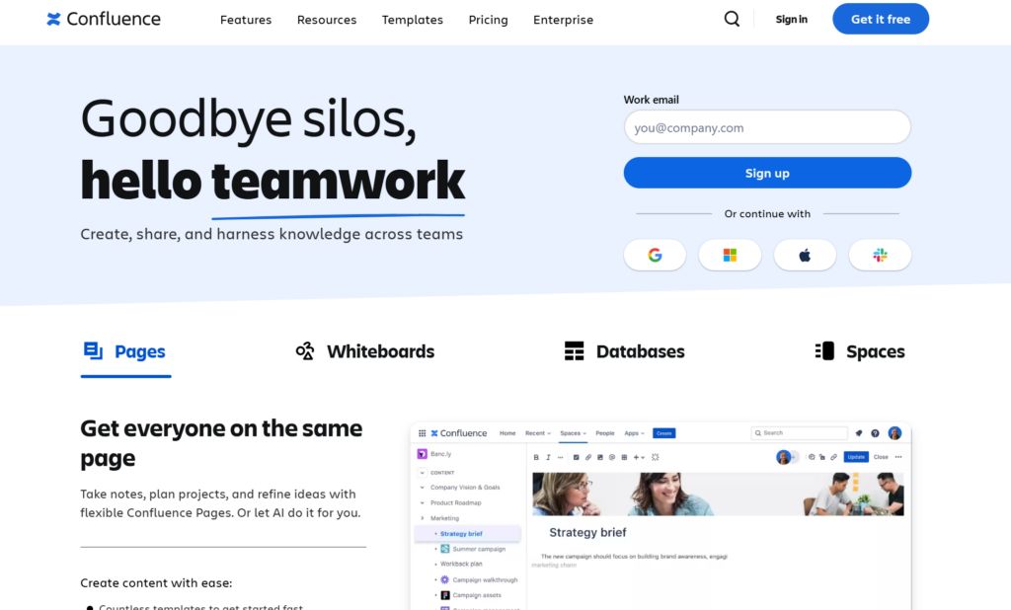
Task: Click the Search box in the product preview
Action: pos(800,433)
